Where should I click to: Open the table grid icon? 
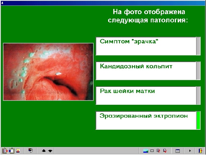[178, 151]
